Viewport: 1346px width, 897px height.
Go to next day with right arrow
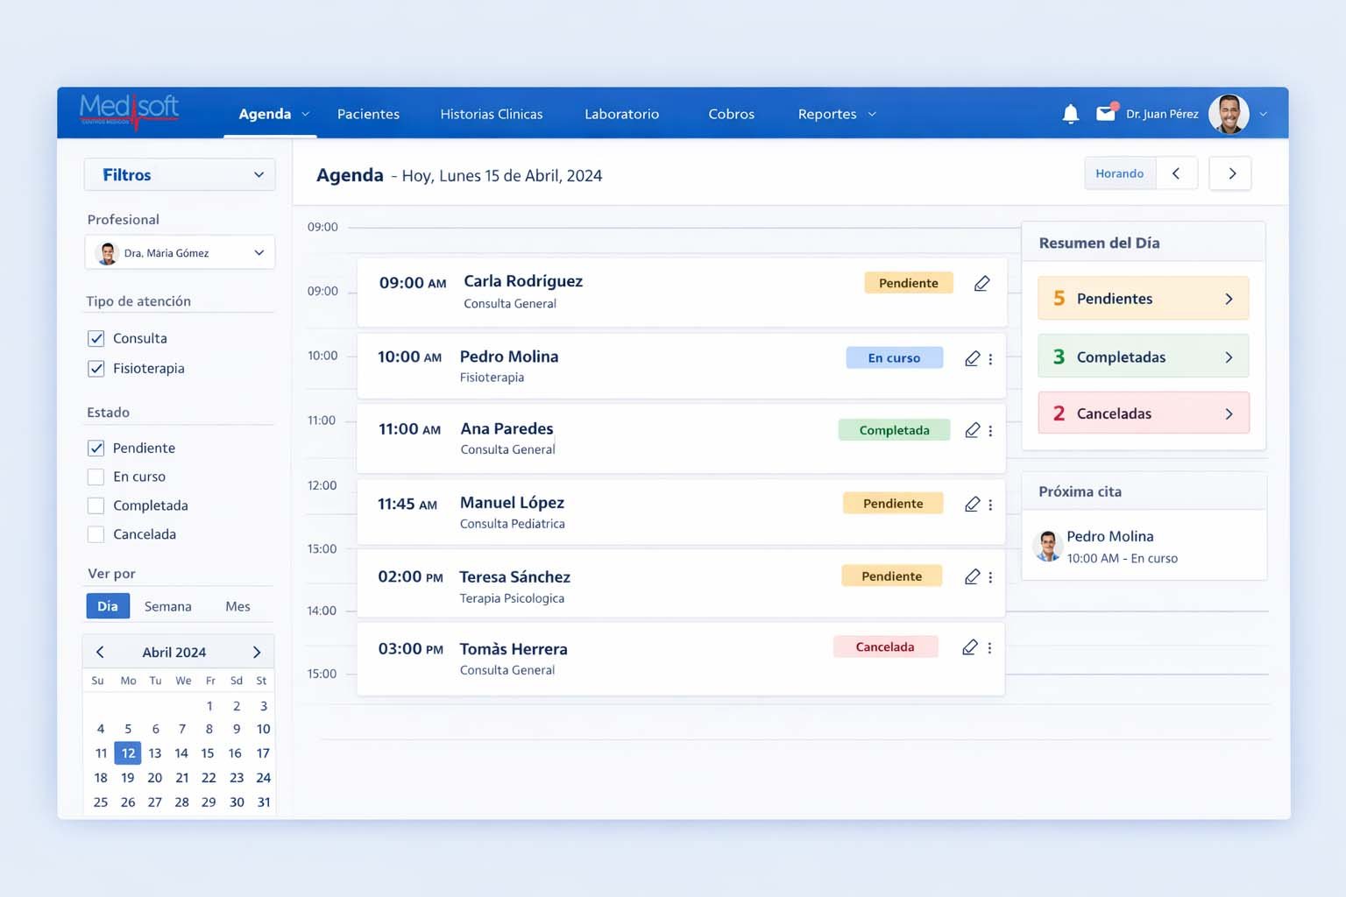point(1231,173)
